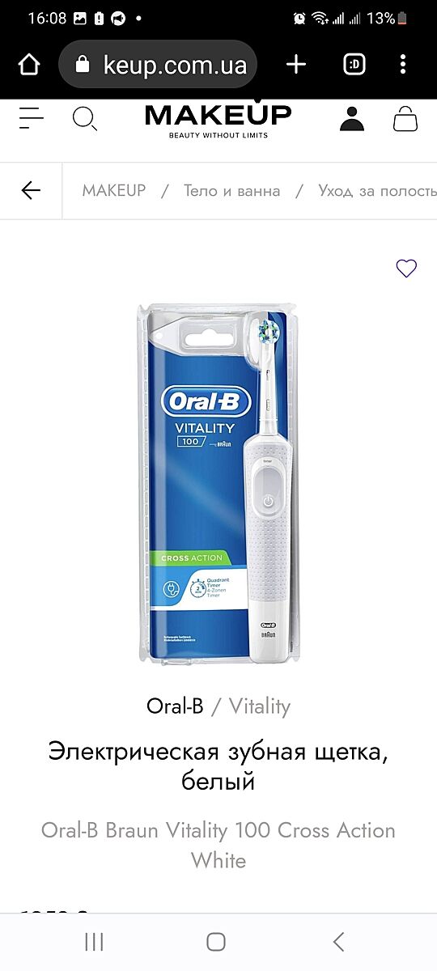Open the Уход за полостью breadcrumb category
This screenshot has height=971, width=437.
[x=377, y=191]
